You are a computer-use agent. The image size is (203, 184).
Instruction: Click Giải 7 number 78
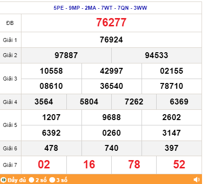pos(134,164)
